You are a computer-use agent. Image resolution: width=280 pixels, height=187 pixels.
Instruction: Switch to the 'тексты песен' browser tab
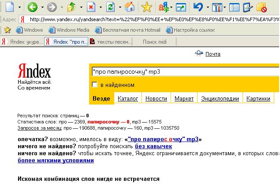click(x=110, y=42)
